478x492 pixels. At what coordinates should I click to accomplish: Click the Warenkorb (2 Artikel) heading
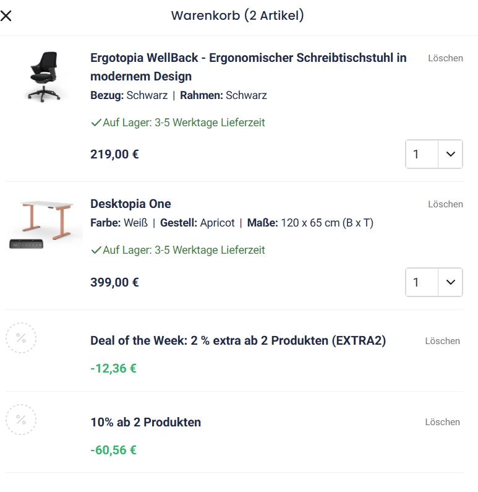[237, 15]
